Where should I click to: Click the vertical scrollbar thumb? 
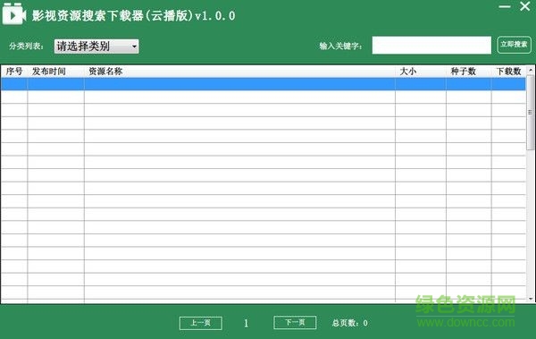coord(531,113)
